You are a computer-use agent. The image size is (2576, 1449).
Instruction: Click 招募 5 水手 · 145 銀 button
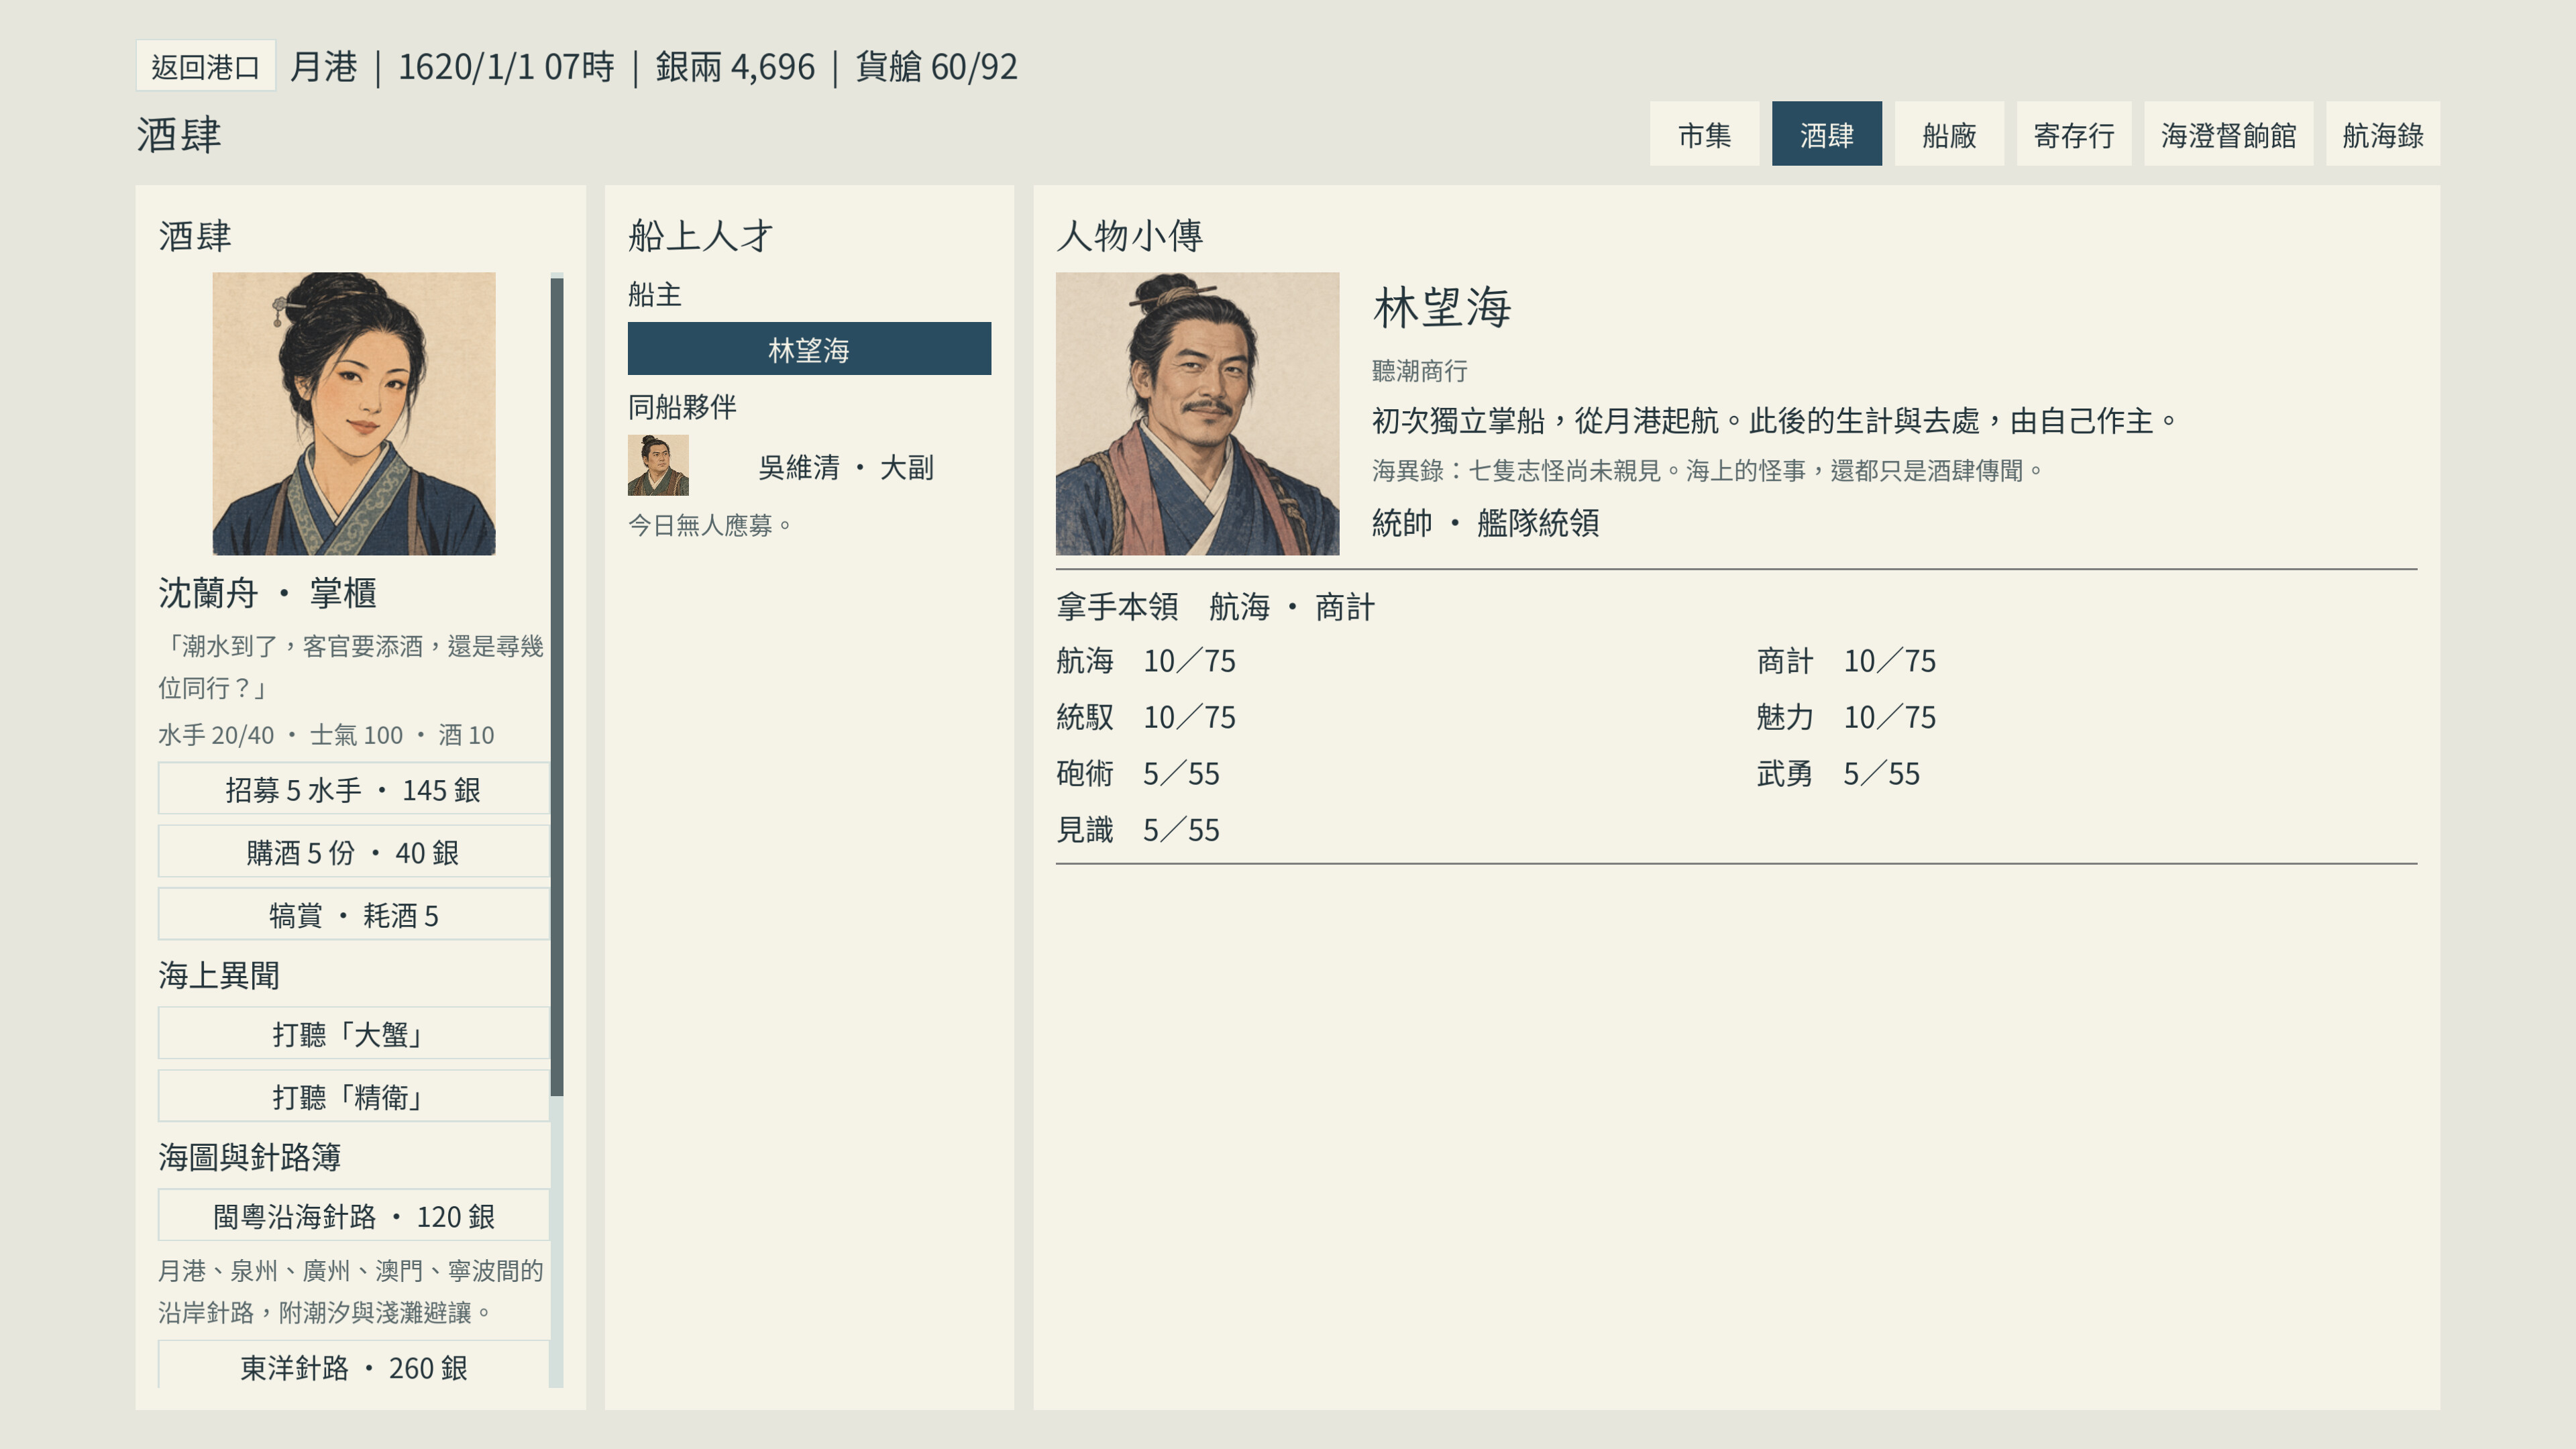click(353, 789)
